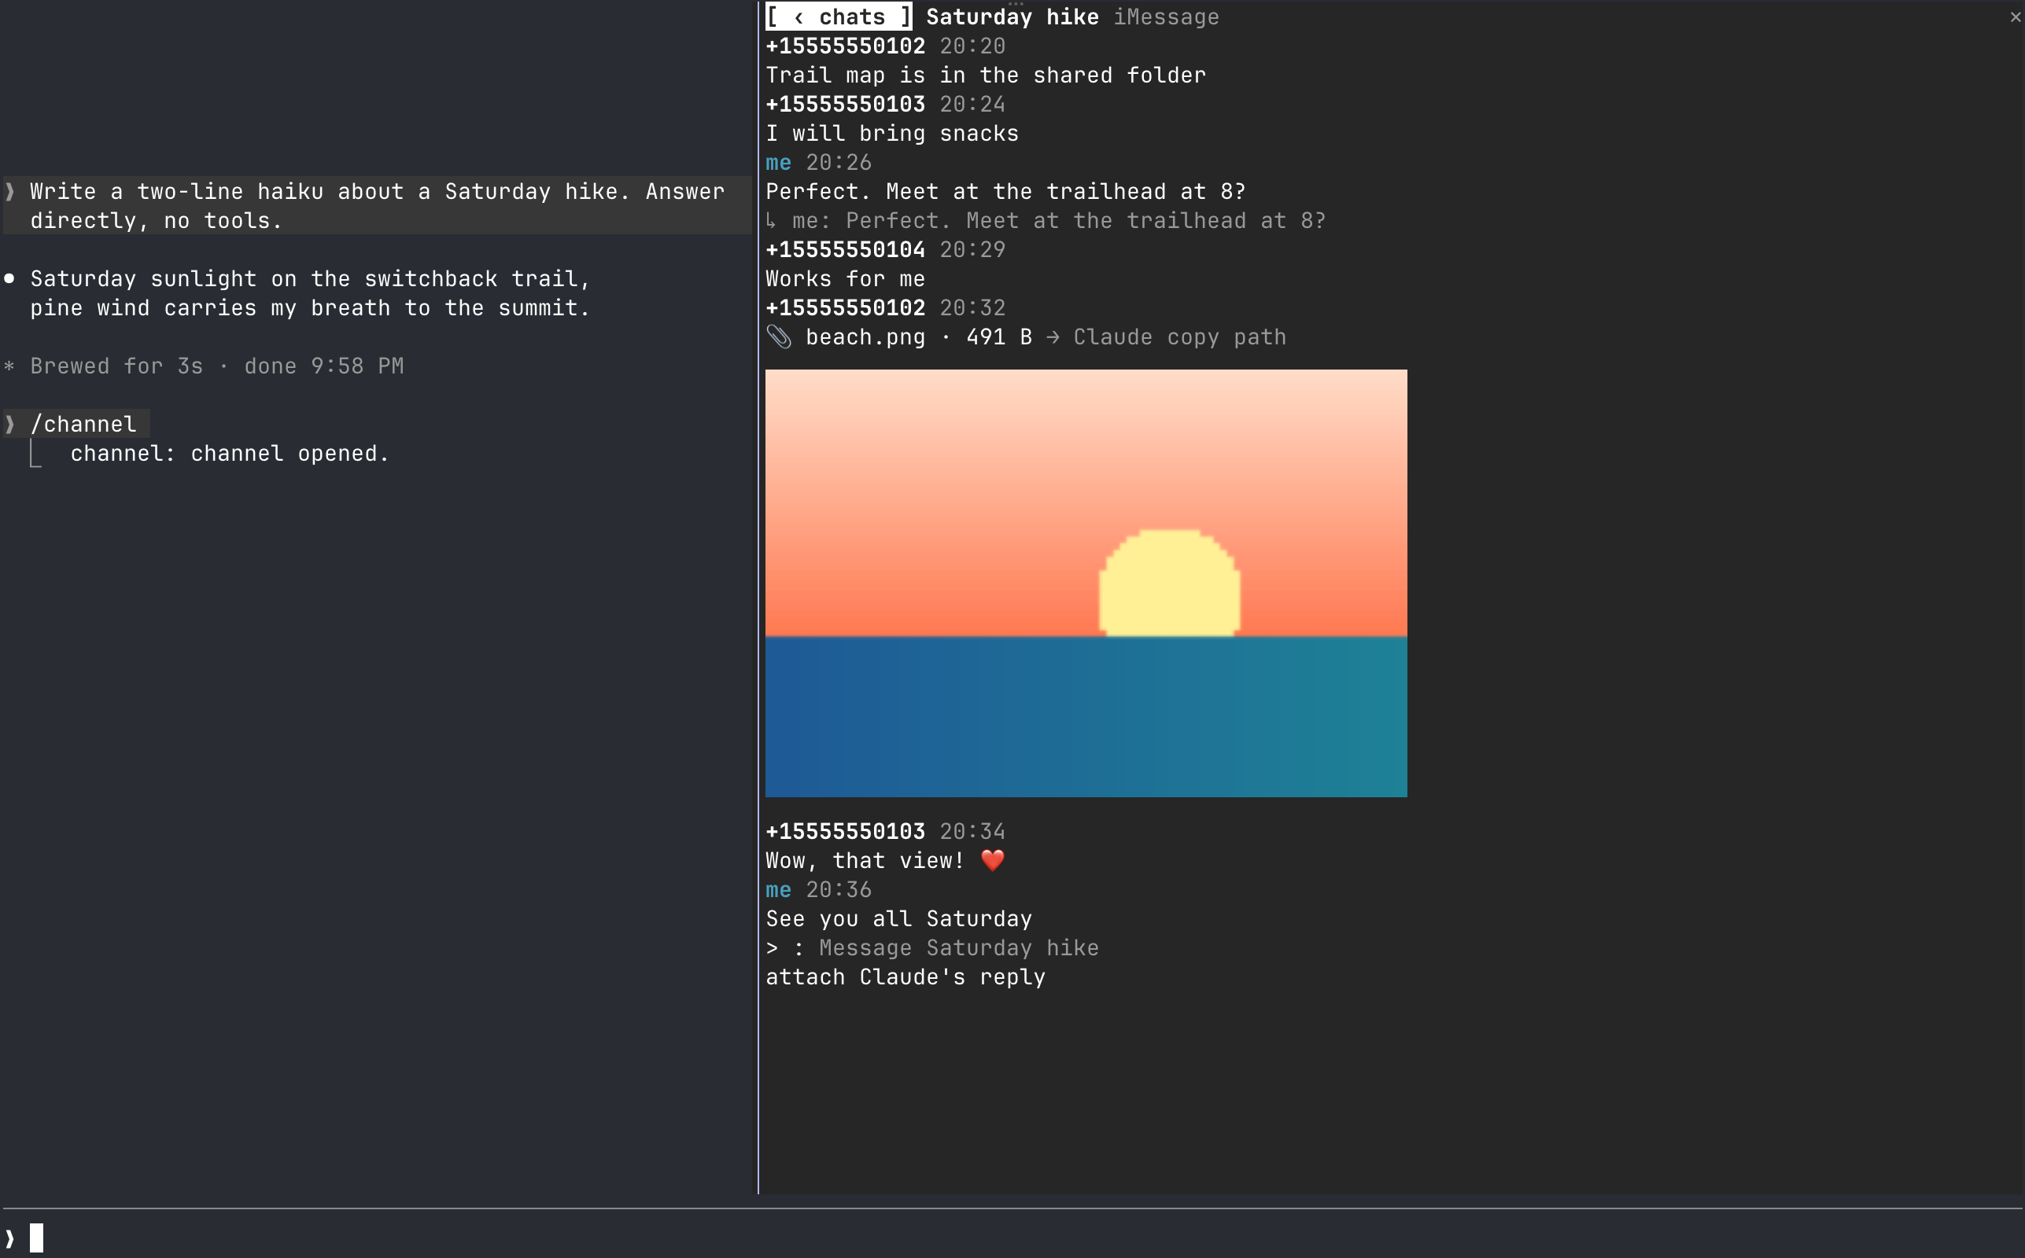Click the paperclip icon beside beach.png
The image size is (2025, 1258).
click(x=779, y=337)
